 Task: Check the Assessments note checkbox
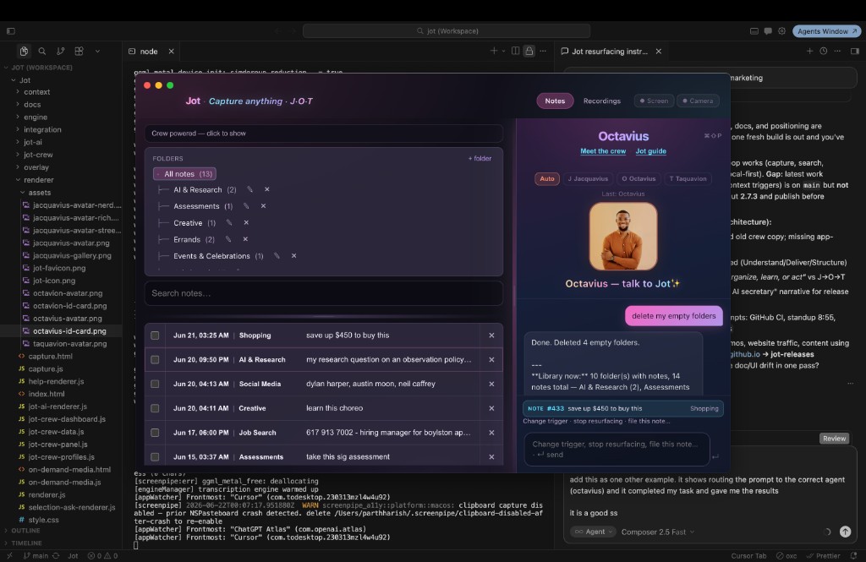click(x=155, y=456)
